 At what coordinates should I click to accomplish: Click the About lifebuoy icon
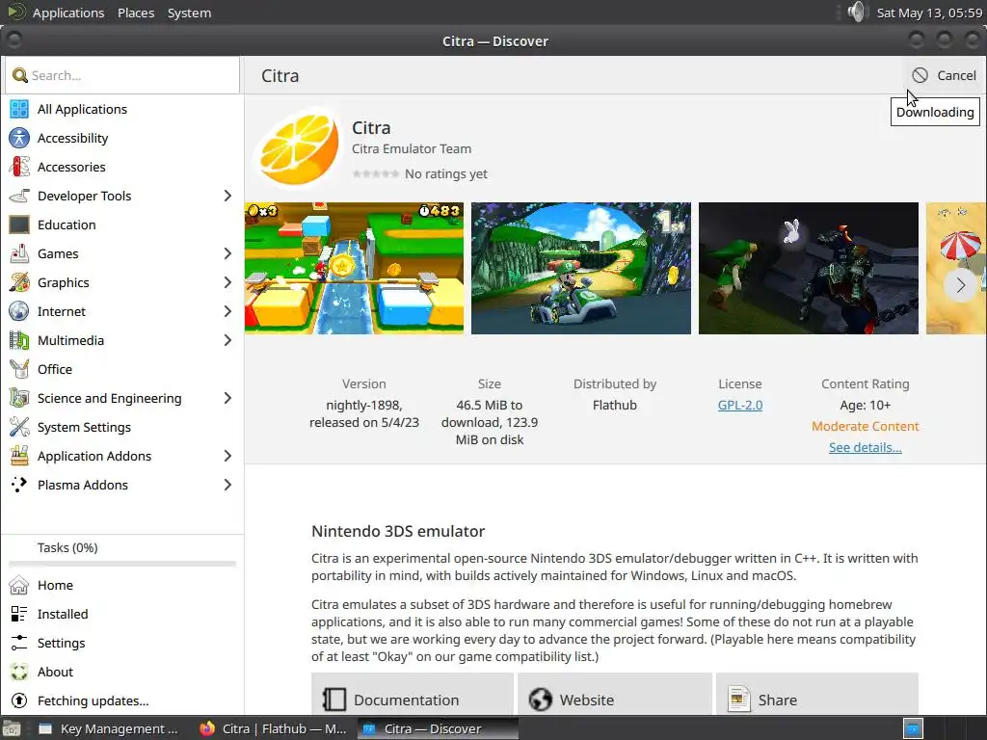(19, 672)
